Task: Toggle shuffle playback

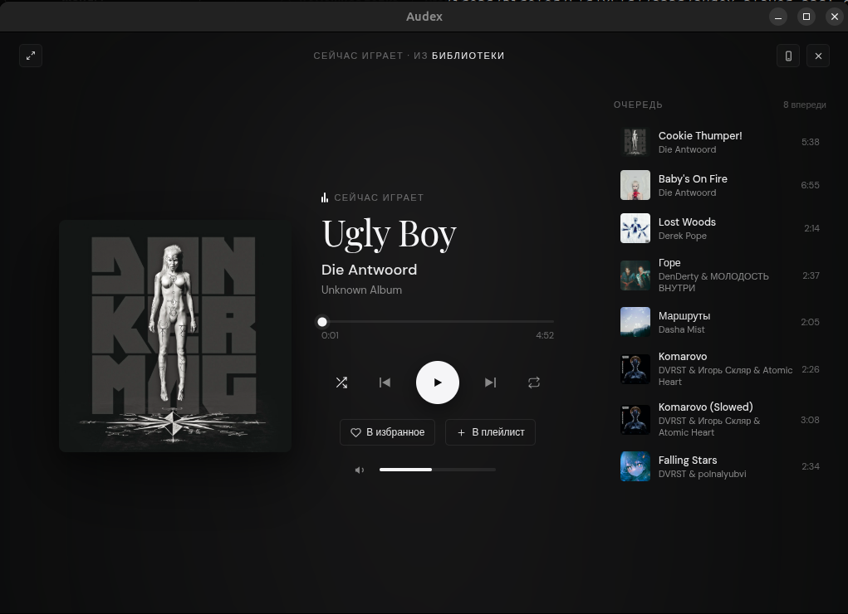Action: (x=342, y=383)
